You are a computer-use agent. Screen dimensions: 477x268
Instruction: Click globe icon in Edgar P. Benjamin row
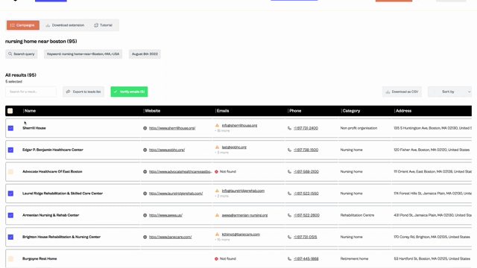(x=145, y=150)
